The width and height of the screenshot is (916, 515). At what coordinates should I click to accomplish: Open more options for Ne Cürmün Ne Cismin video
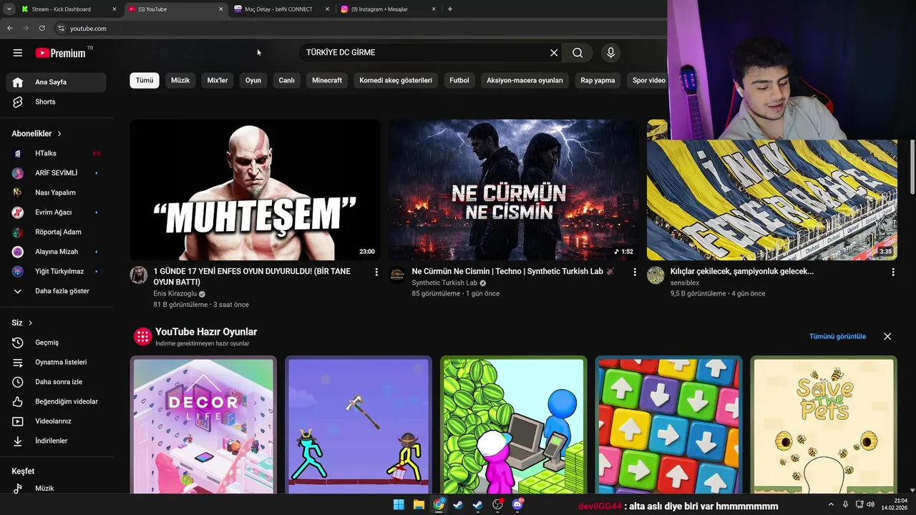pos(635,272)
